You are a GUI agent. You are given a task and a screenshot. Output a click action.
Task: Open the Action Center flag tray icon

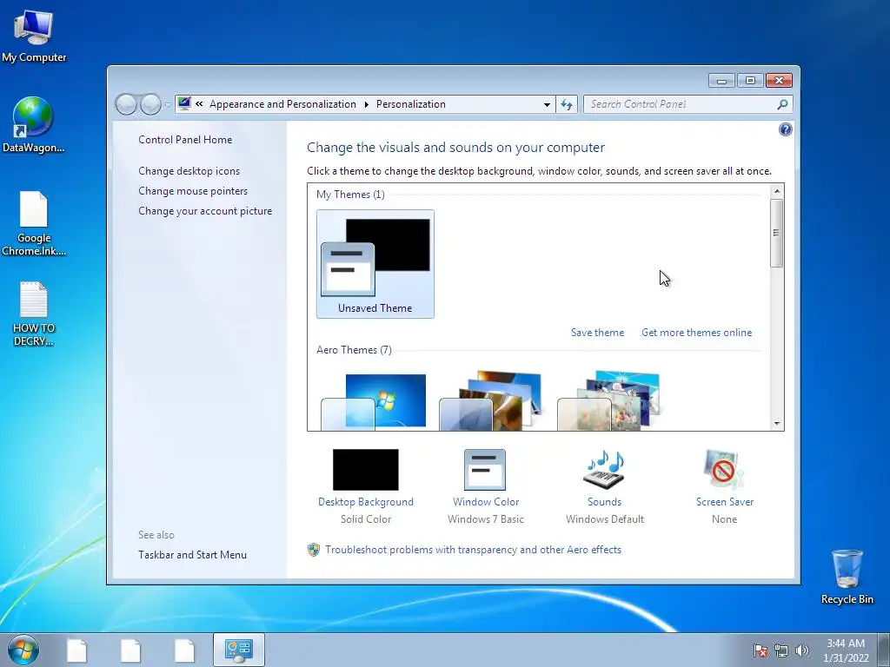(760, 650)
